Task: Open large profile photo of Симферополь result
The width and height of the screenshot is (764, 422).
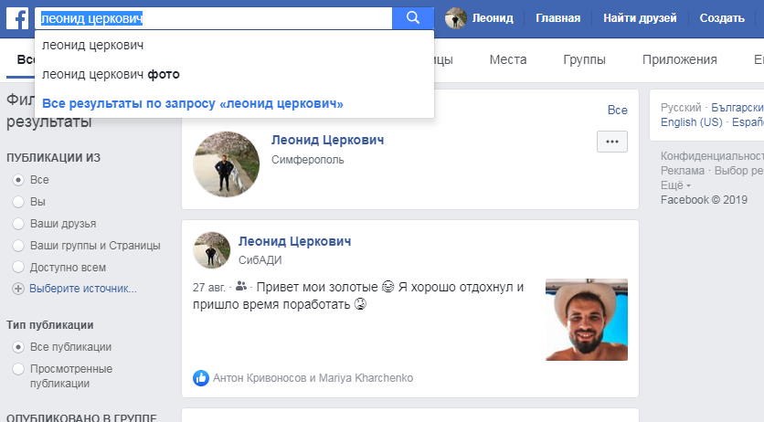Action: pyautogui.click(x=226, y=164)
